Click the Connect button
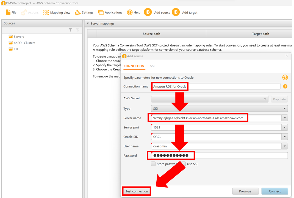Screen dimensions: 294x198 click(275, 191)
